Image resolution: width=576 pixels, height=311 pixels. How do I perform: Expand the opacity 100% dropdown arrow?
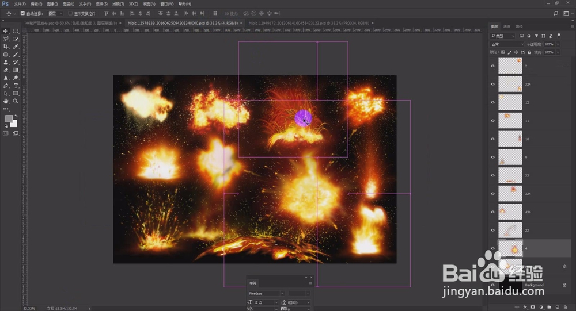coord(558,44)
